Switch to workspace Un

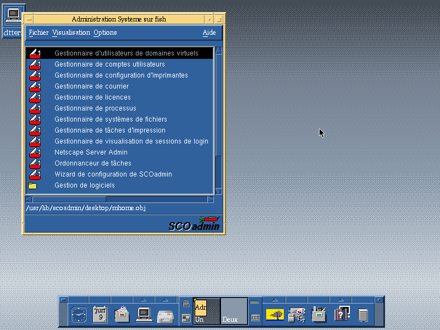pyautogui.click(x=207, y=311)
